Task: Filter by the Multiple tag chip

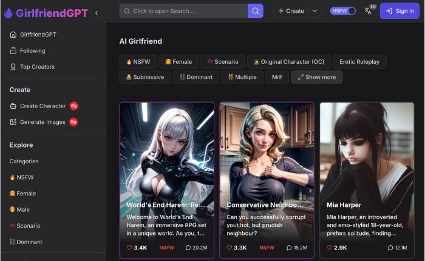Action: tap(242, 77)
